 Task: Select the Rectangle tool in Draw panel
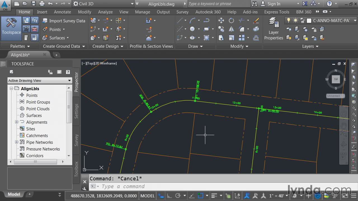[206, 29]
